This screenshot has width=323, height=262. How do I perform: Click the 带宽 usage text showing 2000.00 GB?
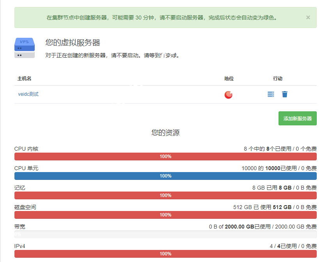263,227
